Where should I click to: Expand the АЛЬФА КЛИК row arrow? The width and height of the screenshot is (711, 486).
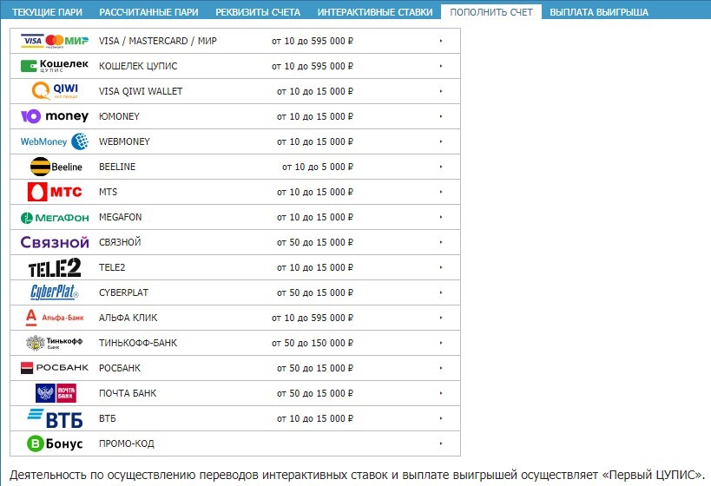point(441,318)
